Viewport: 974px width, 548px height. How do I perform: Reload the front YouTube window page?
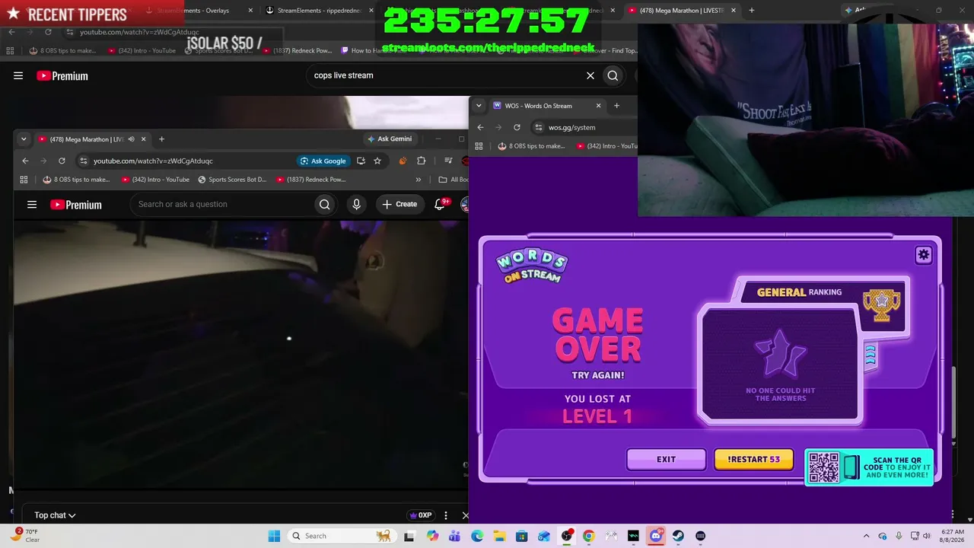pyautogui.click(x=62, y=161)
